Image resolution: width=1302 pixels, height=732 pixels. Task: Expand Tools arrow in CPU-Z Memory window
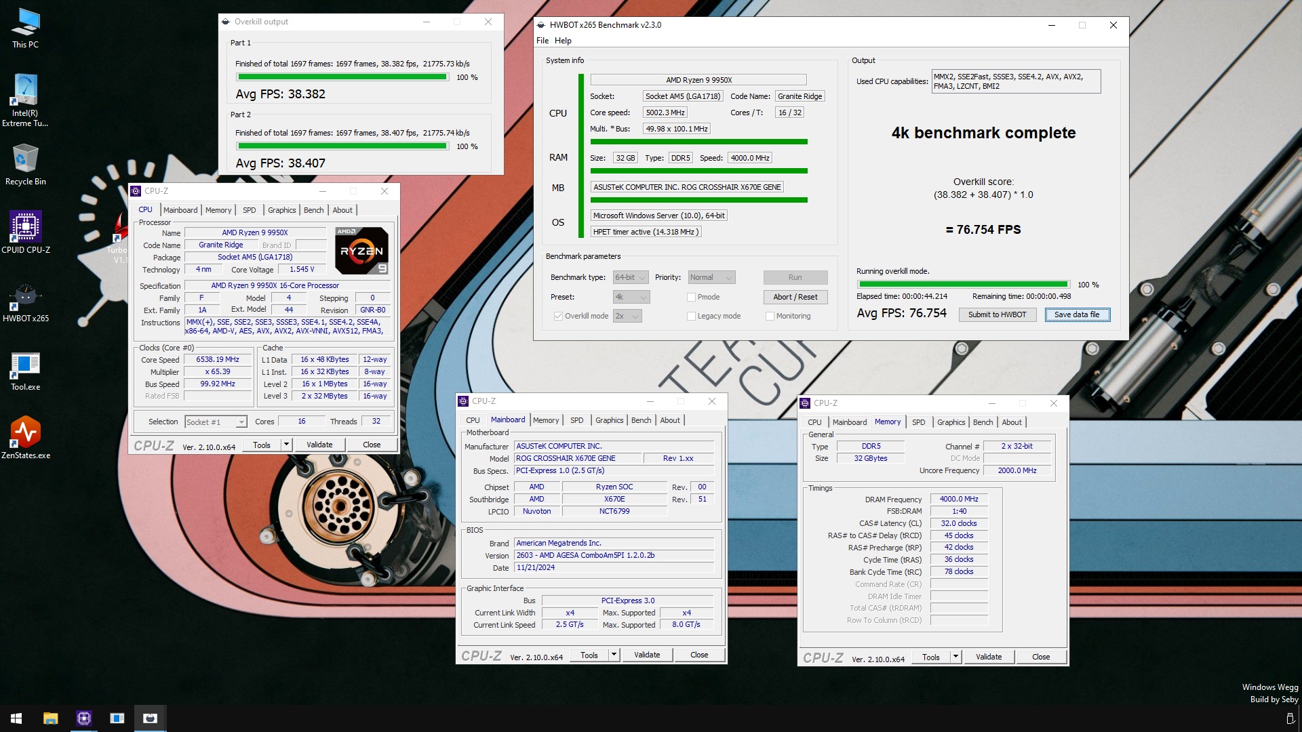[955, 657]
